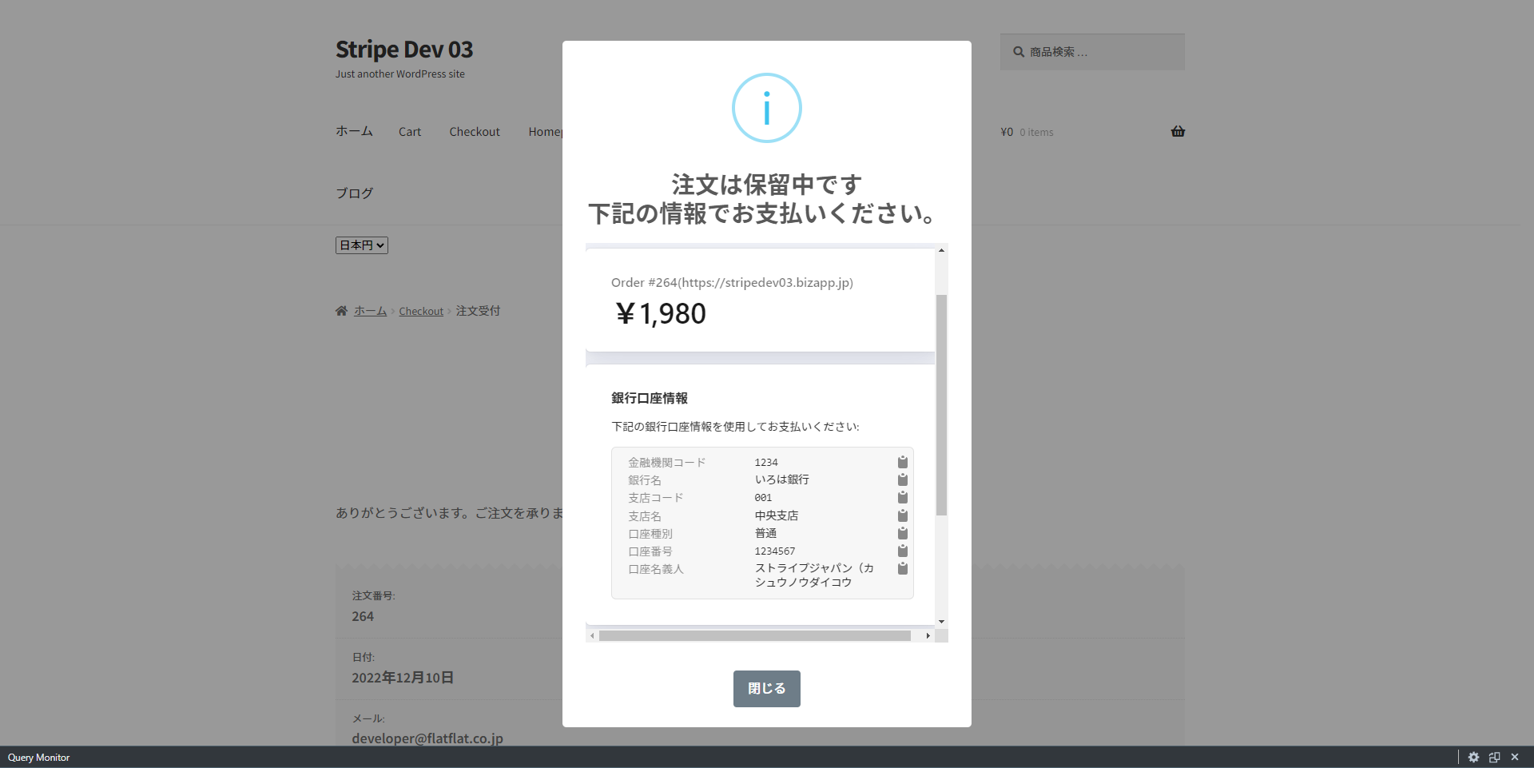This screenshot has height=768, width=1534.
Task: Click the scroll down arrow in dialog
Action: (941, 621)
